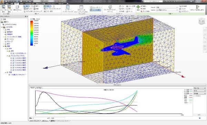Click the velocity color legend bar
The width and height of the screenshot is (207, 125).
pos(32,33)
